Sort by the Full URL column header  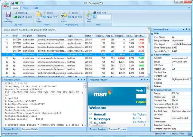tap(52, 36)
